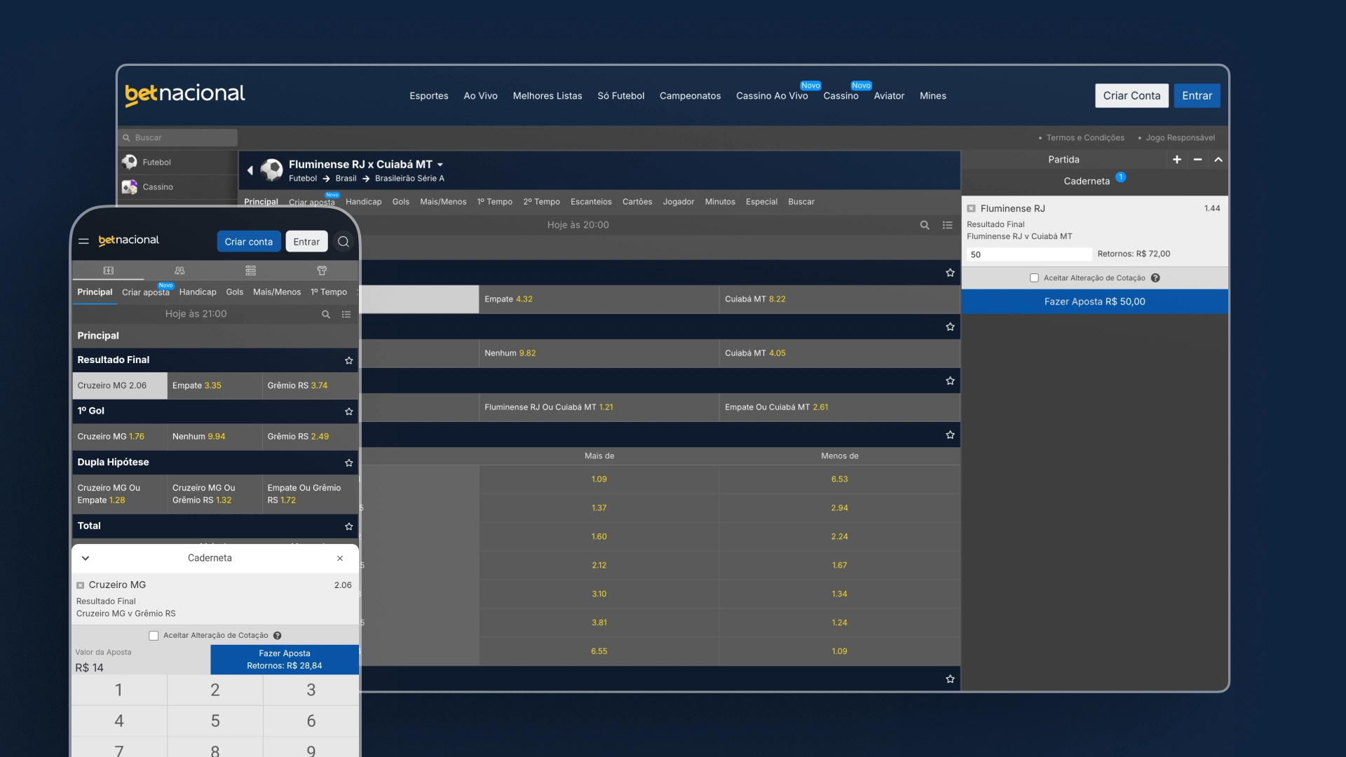Screen dimensions: 1346x757
Task: Click the search magnifier in desktop Buscar field
Action: (127, 138)
